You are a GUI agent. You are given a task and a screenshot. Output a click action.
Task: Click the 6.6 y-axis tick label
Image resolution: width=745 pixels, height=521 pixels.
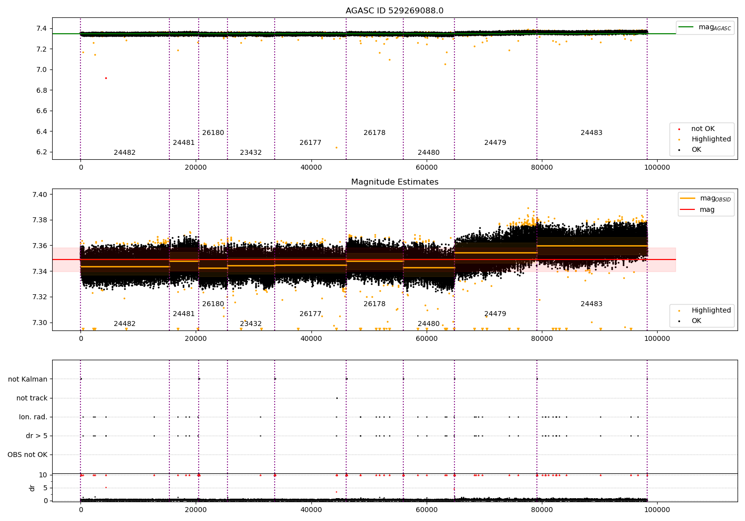click(x=42, y=111)
